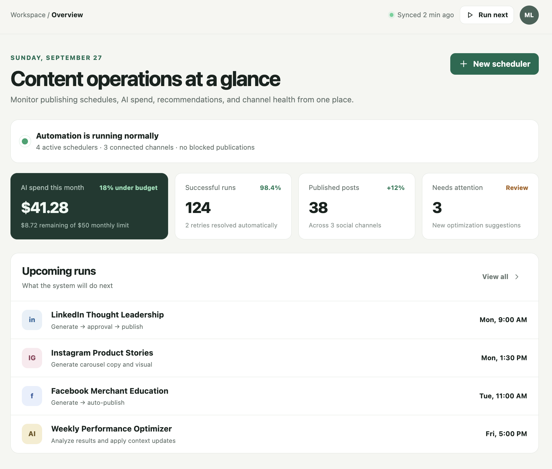Open the Successful runs card
Image resolution: width=552 pixels, height=469 pixels.
[233, 206]
